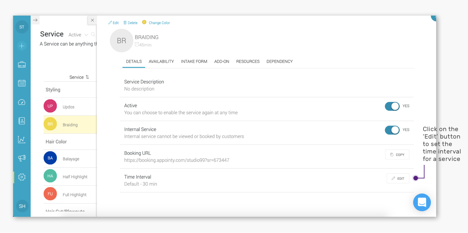Open the Resources tab

(248, 61)
